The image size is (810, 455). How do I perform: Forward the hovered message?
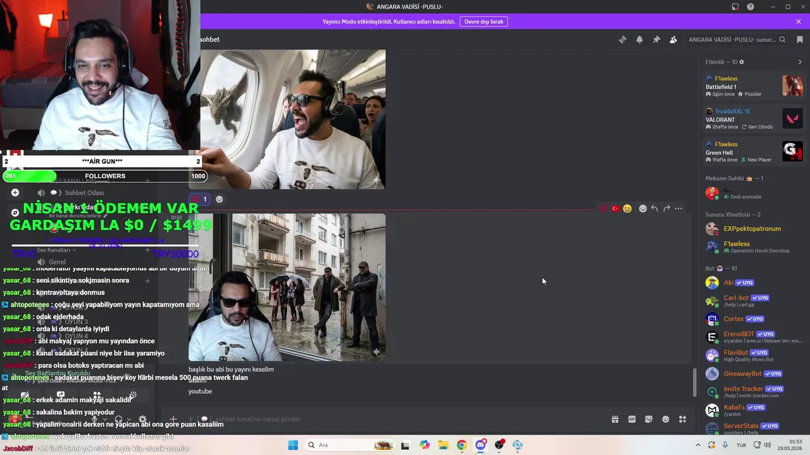(666, 209)
